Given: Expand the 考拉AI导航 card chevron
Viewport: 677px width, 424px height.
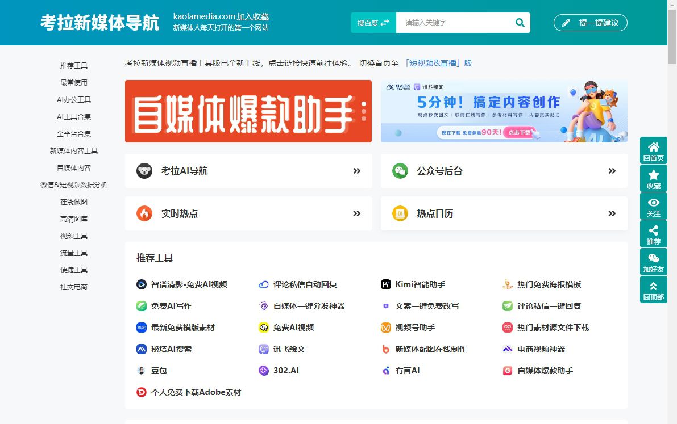Looking at the screenshot, I should [356, 171].
